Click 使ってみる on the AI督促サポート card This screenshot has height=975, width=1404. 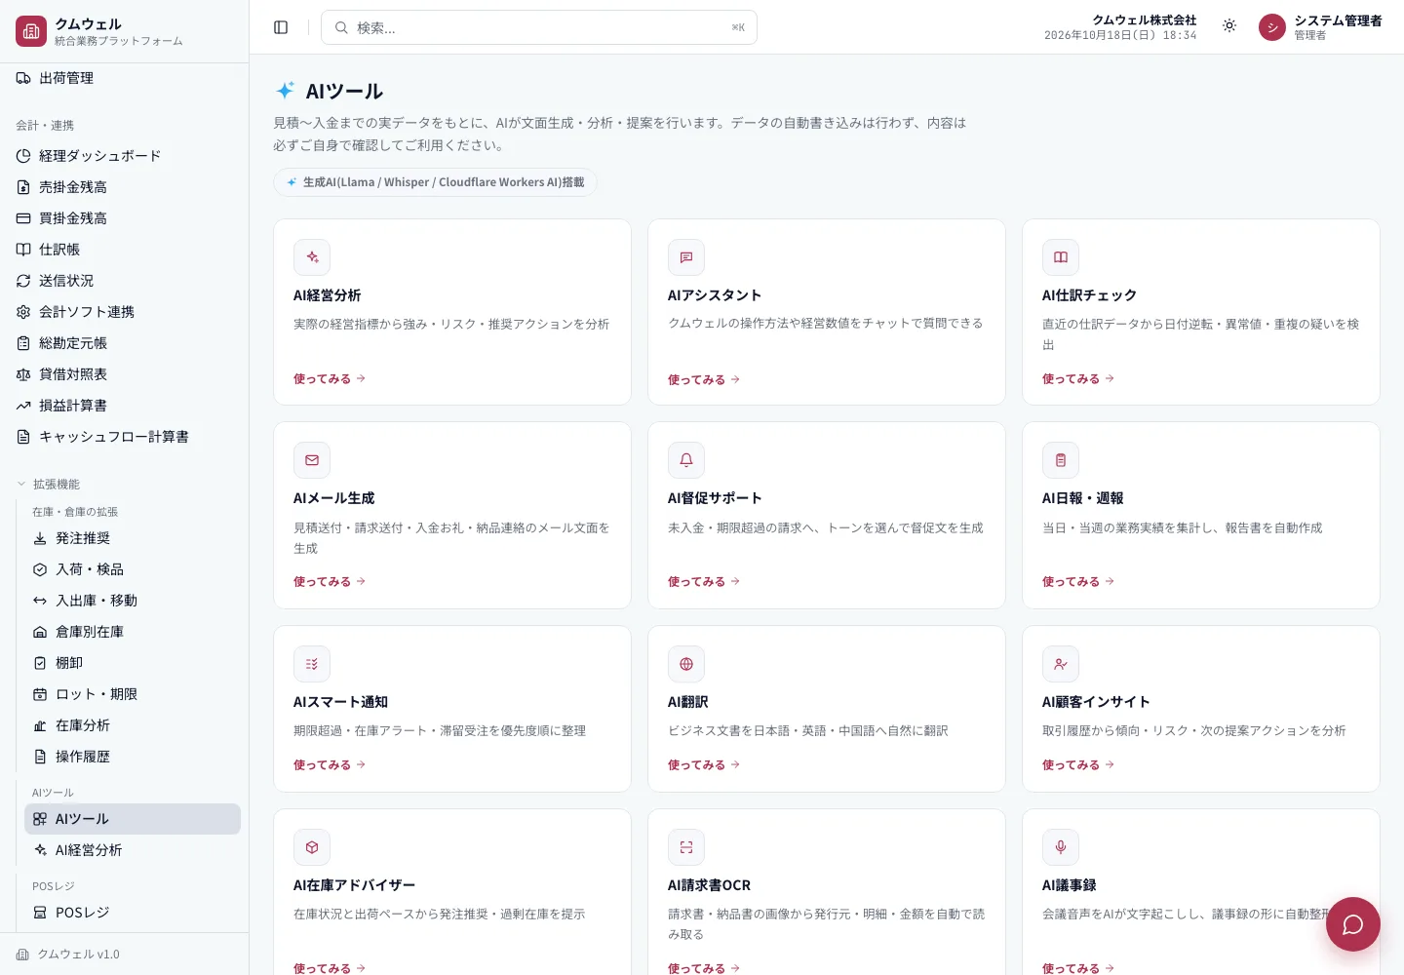[704, 581]
